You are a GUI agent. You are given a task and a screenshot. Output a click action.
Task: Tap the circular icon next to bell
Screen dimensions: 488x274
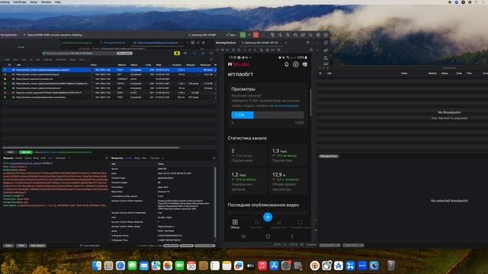click(296, 64)
